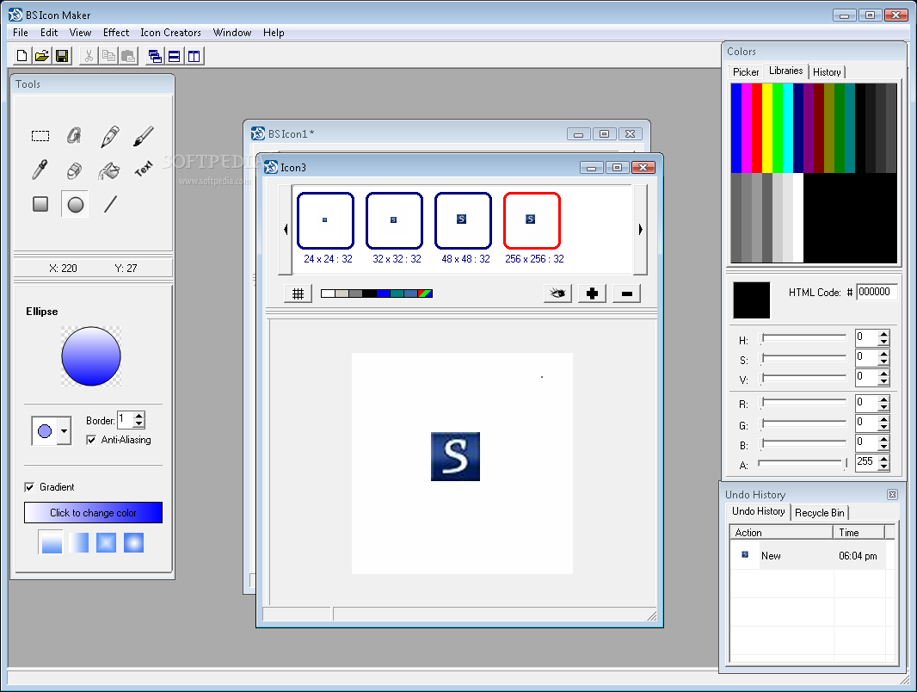Switch to the Recycle Bin tab

[x=819, y=512]
